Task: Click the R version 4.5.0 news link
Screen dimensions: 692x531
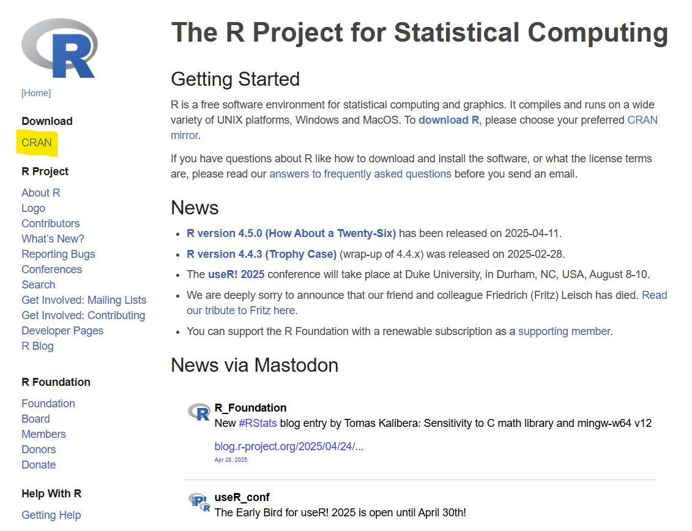Action: (291, 233)
